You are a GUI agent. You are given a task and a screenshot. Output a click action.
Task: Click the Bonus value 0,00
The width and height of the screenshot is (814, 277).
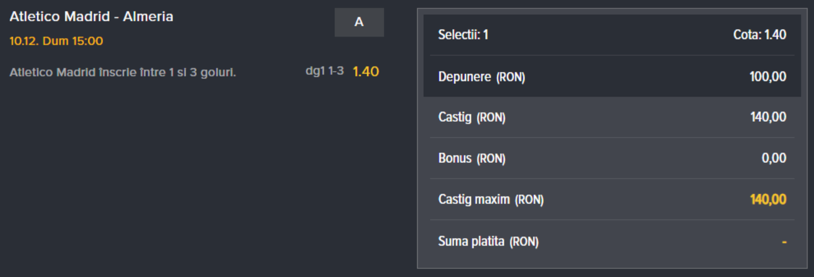(774, 158)
